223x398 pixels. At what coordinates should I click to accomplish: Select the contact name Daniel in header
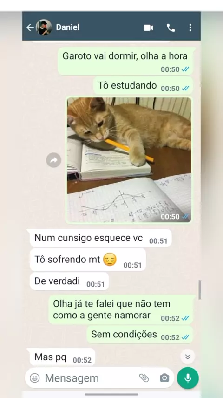point(67,27)
